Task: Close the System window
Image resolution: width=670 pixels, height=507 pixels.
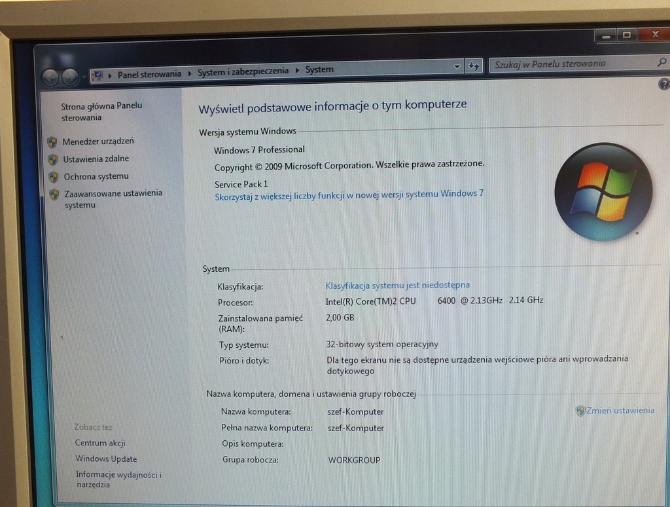Action: [654, 34]
